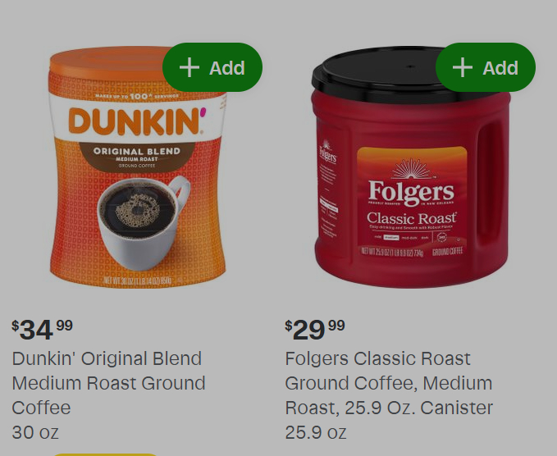Click the black lid of Folgers canister
Image resolution: width=557 pixels, height=456 pixels.
tap(380, 75)
